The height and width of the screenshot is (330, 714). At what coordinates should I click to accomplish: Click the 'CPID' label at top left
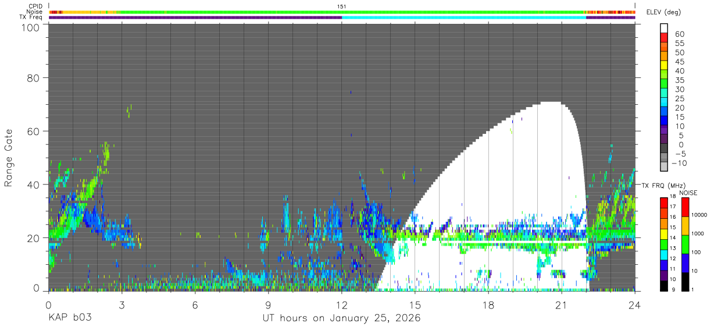(35, 6)
